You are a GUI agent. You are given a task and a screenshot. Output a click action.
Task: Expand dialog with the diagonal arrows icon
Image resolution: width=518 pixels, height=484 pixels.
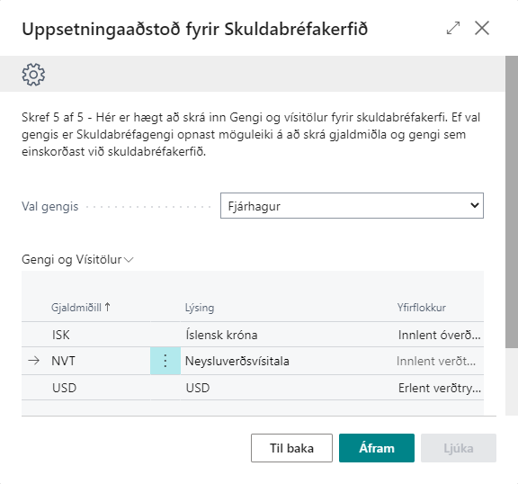coord(453,28)
